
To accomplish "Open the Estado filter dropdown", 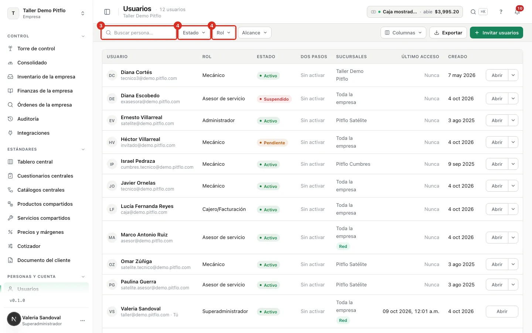I will pos(194,33).
